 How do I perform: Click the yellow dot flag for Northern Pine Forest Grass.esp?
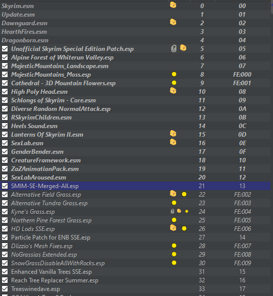pos(174,220)
